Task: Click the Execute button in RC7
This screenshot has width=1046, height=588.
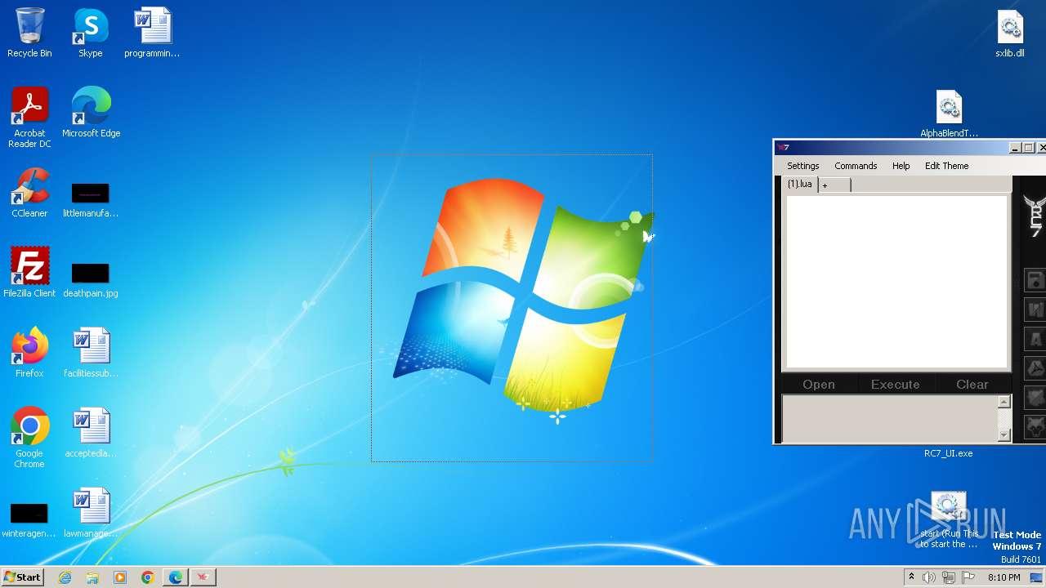Action: 895,385
